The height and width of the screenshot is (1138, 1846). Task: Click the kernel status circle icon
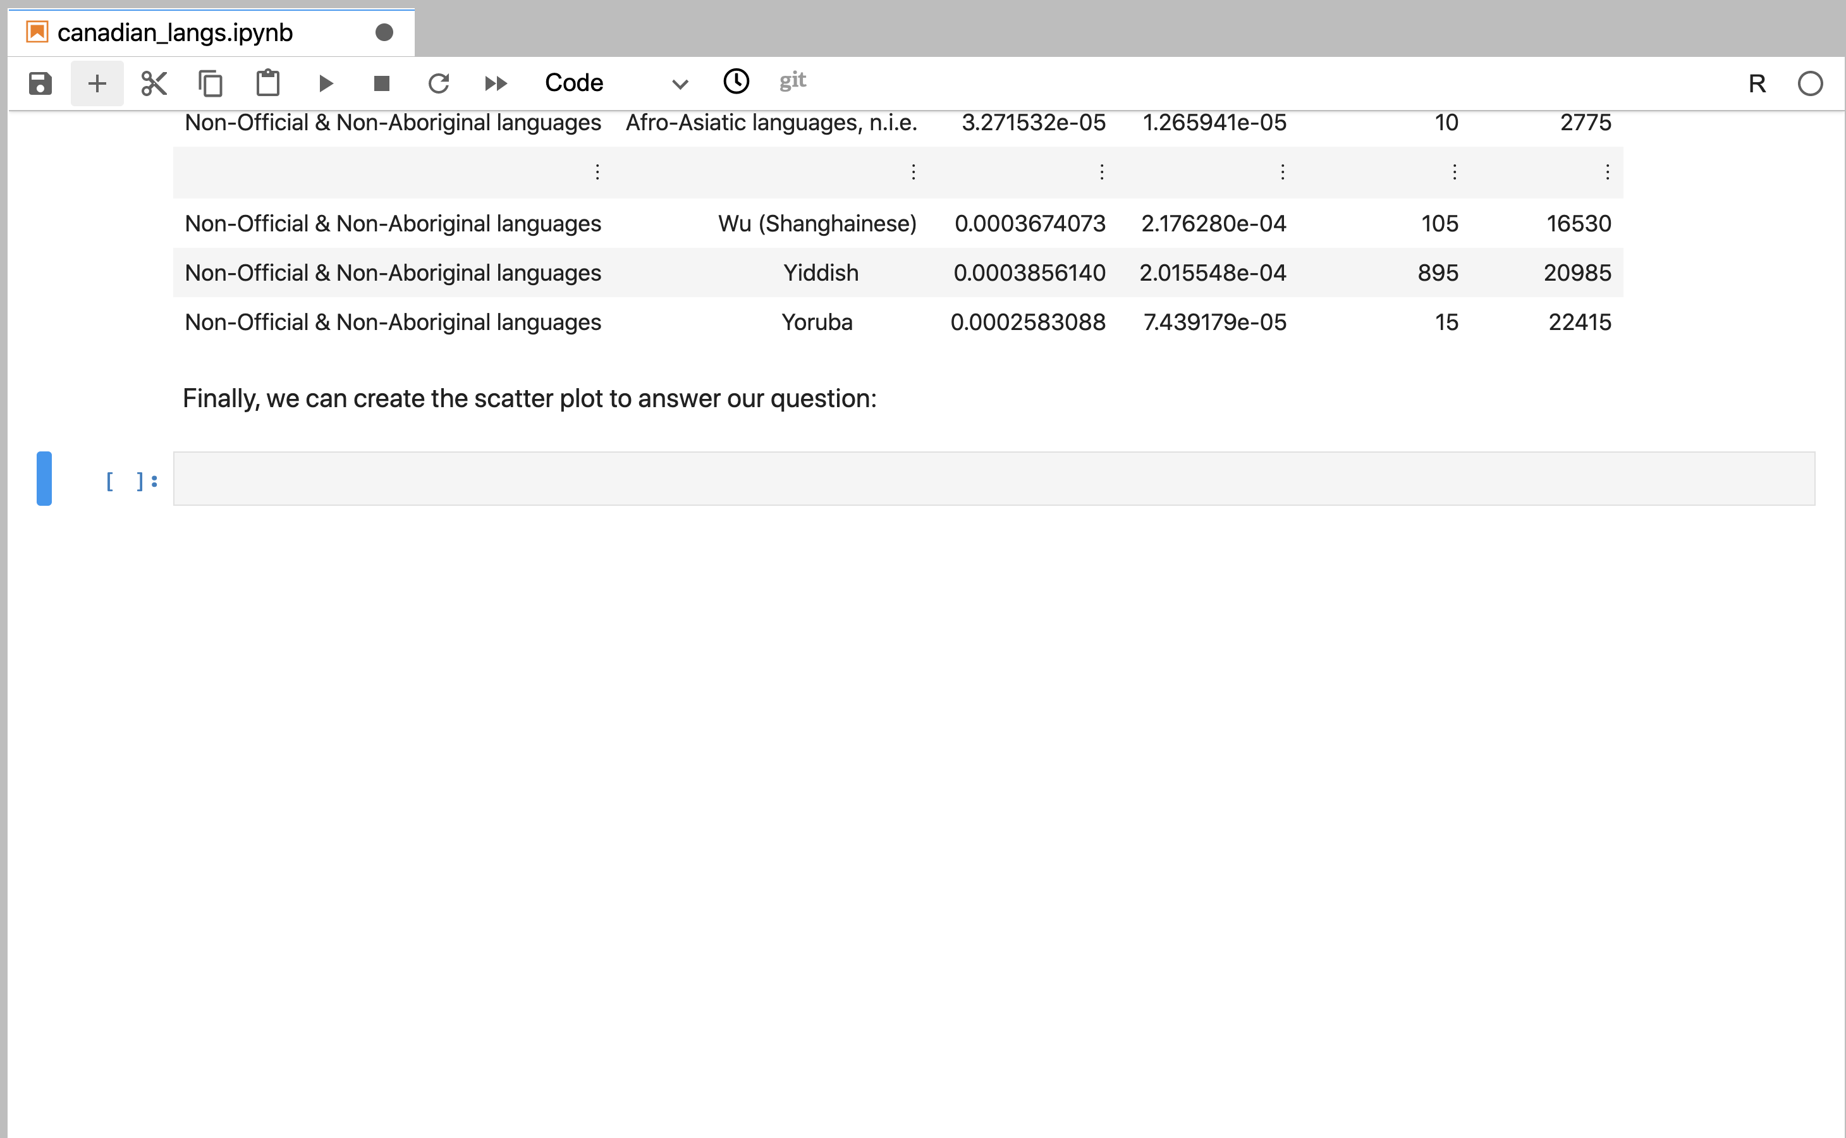click(x=1810, y=83)
